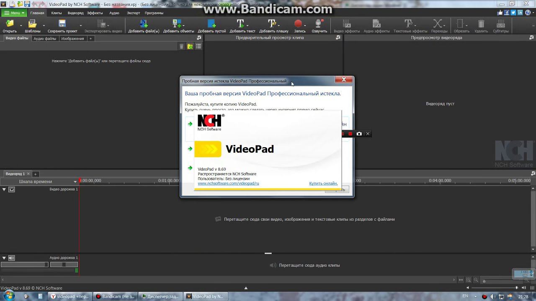Open the Программы ribbon tab
Image resolution: width=536 pixels, height=301 pixels.
pyautogui.click(x=154, y=13)
